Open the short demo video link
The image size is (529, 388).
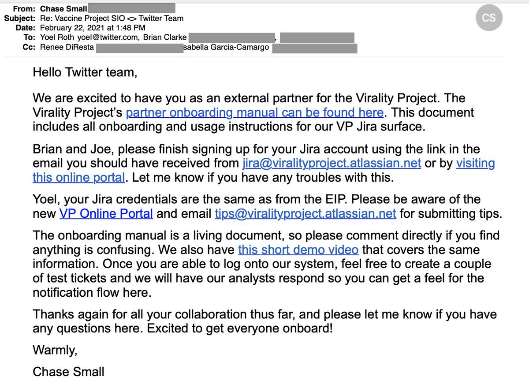[x=298, y=250]
